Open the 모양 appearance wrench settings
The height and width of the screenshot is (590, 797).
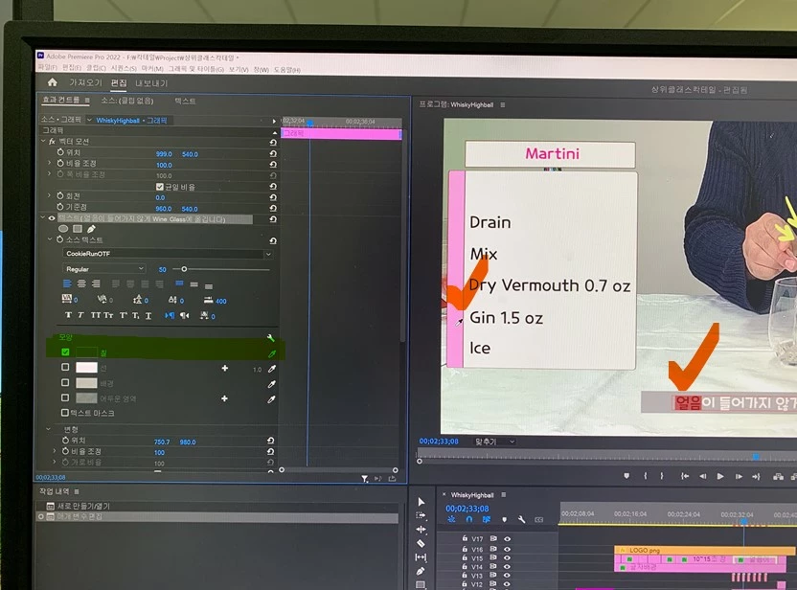pos(270,338)
